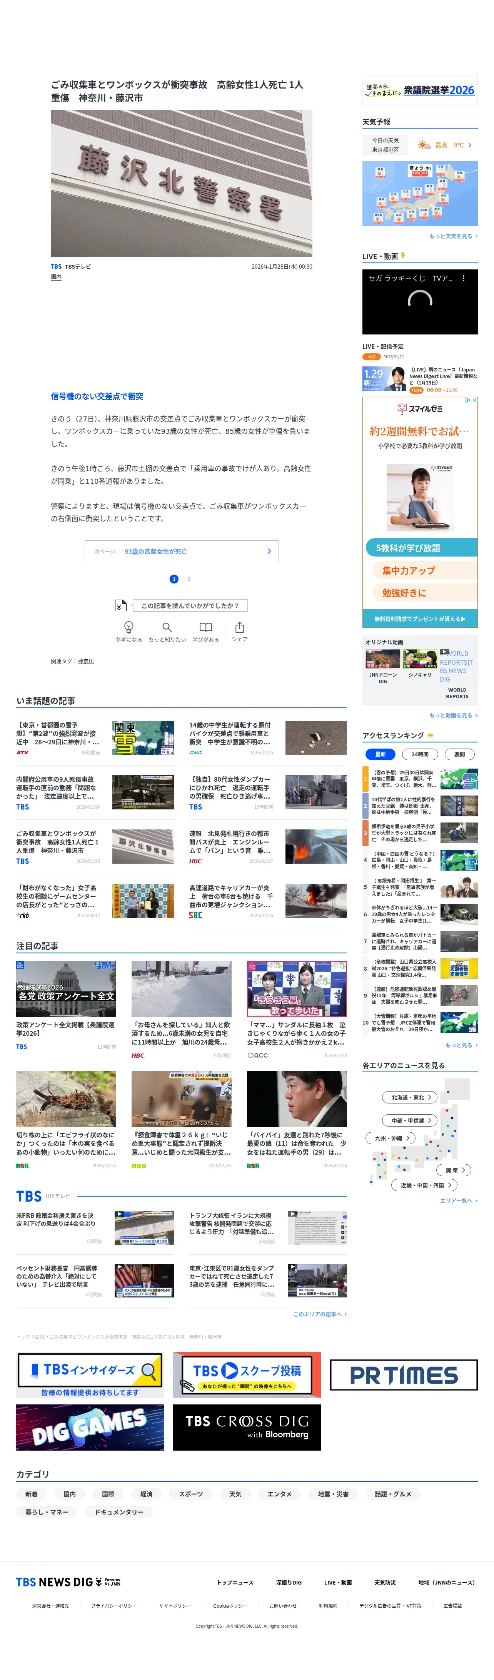Expand today's weather with the chevron arrow

[469, 145]
